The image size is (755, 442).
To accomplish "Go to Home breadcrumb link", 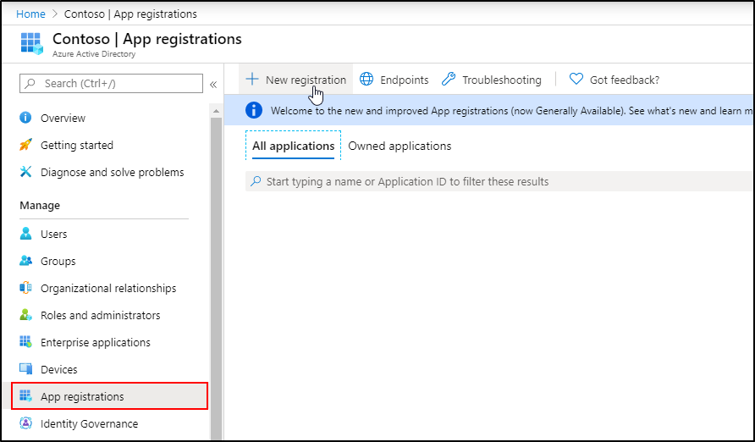I will (30, 14).
